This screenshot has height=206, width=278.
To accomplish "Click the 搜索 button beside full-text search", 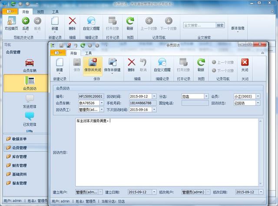I will click(x=220, y=25).
